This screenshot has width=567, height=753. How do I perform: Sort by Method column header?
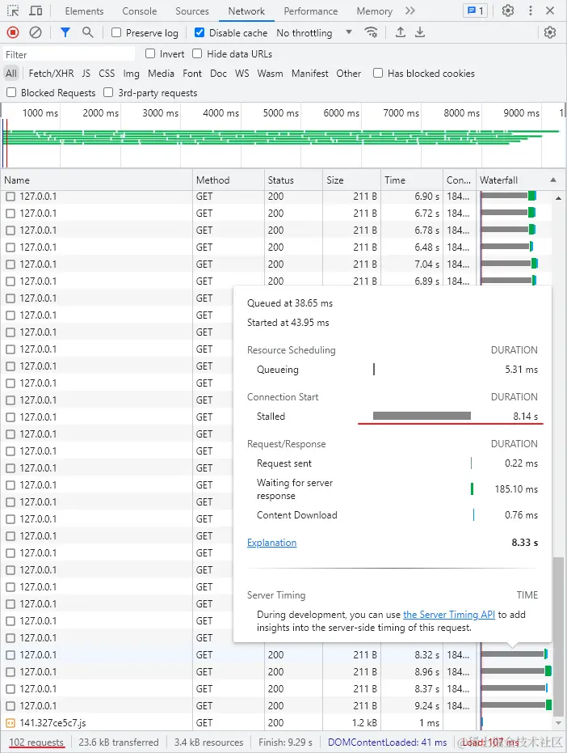(229, 180)
